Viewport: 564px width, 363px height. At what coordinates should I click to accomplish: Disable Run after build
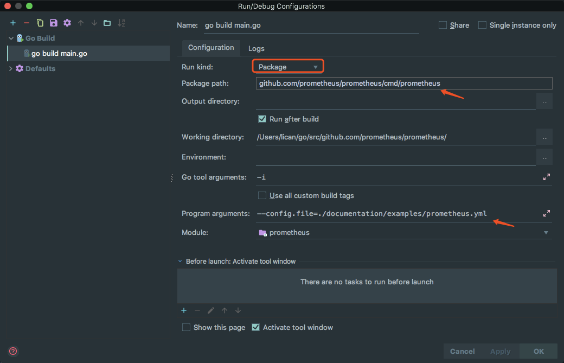pos(262,119)
